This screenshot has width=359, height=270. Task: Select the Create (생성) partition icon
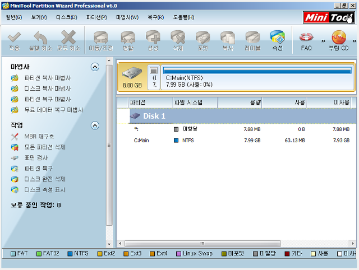tap(153, 37)
